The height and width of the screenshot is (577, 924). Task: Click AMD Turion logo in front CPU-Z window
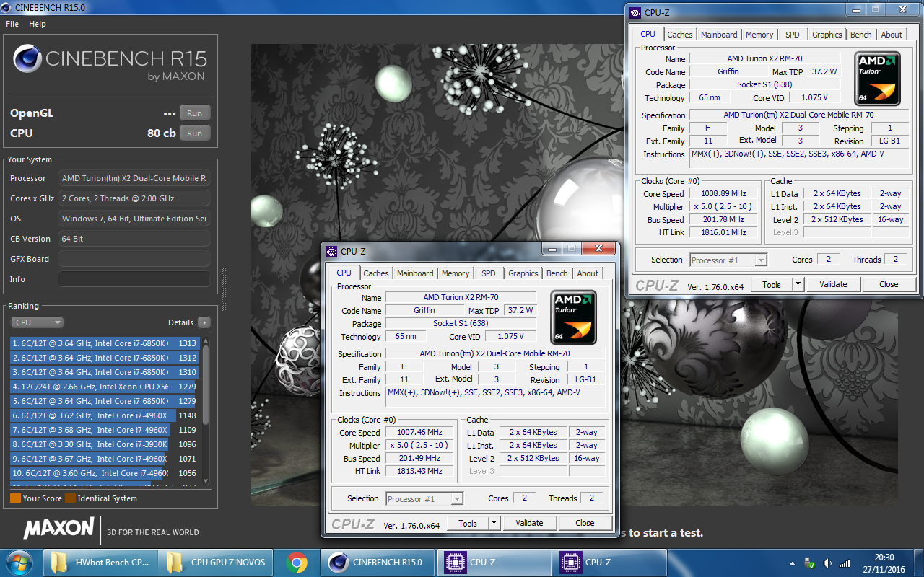(573, 317)
